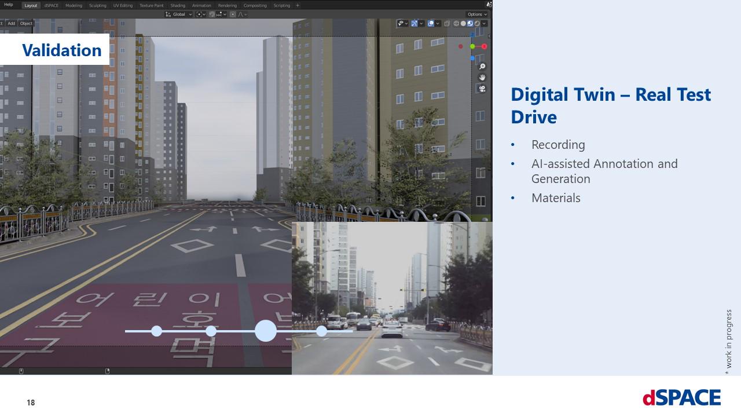Expand the viewport shading settings dropdown arrow
This screenshot has height=417, width=741.
[484, 24]
